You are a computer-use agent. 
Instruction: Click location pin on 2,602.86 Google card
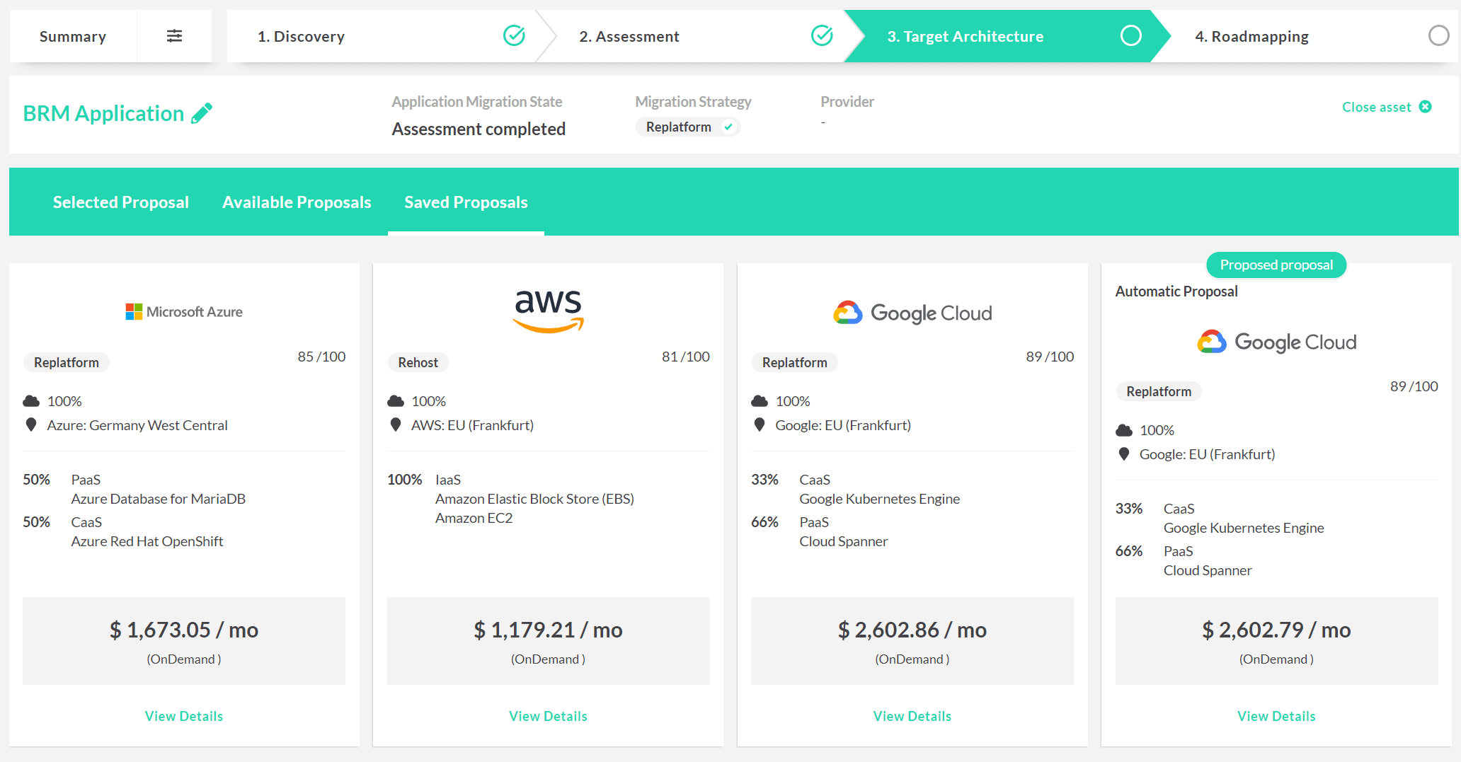(760, 425)
